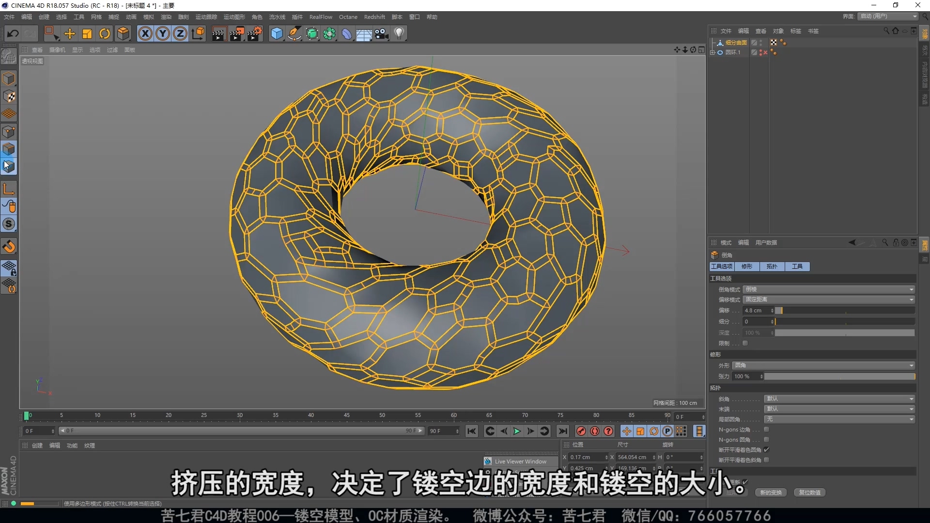Enable the axis tool
The height and width of the screenshot is (523, 930).
(9, 188)
